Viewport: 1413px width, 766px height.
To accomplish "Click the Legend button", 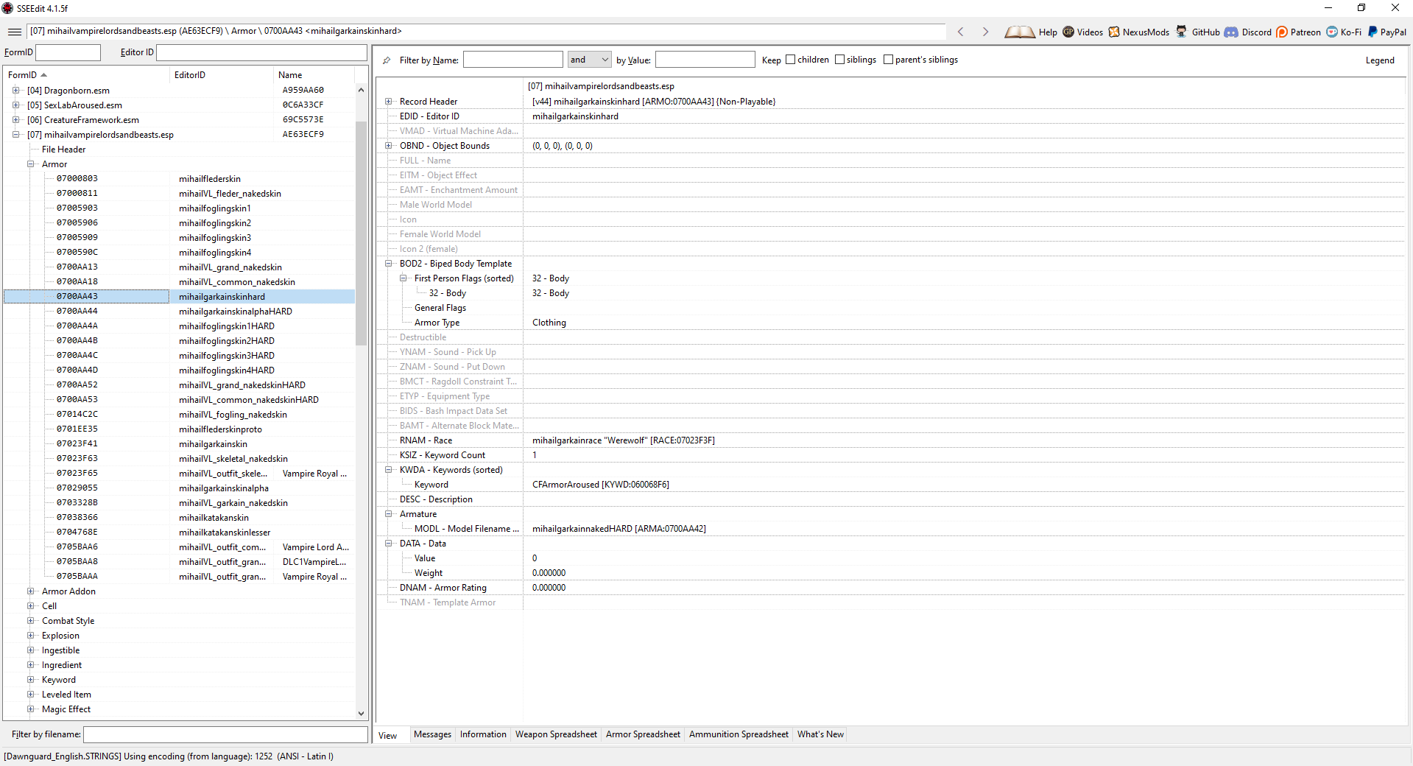I will point(1380,60).
